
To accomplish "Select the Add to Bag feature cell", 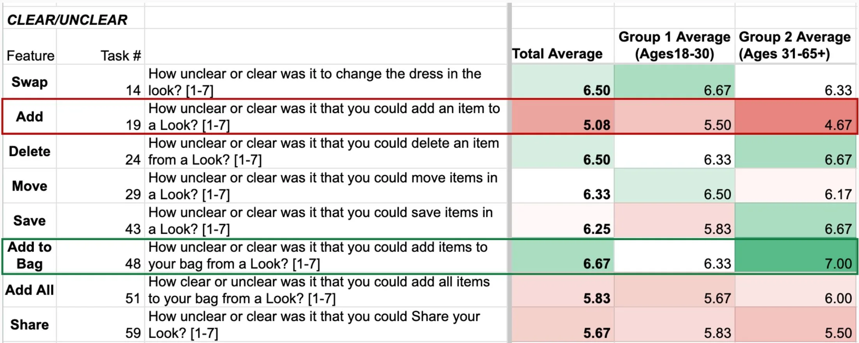I will click(30, 255).
